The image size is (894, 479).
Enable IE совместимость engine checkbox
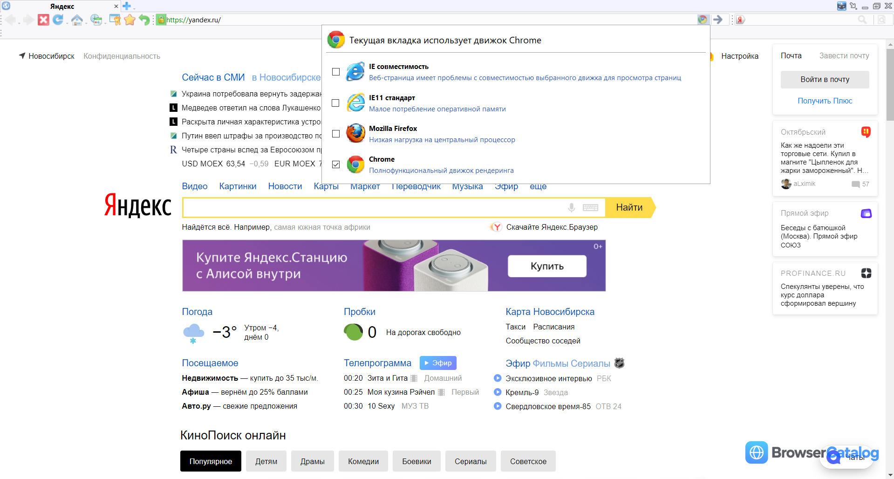tap(336, 72)
